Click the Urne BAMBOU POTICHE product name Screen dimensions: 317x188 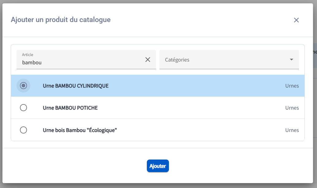(70, 108)
